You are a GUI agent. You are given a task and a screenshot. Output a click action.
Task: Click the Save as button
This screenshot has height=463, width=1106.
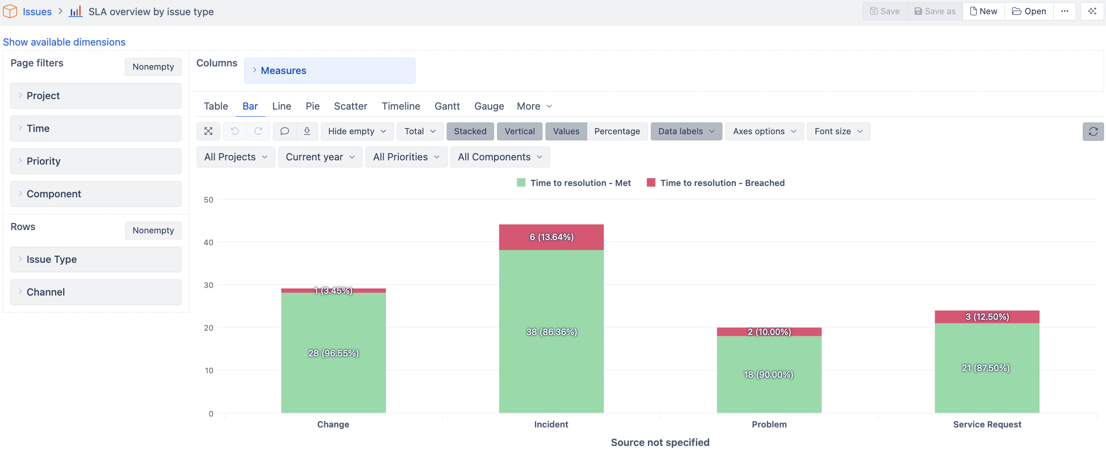click(x=935, y=11)
